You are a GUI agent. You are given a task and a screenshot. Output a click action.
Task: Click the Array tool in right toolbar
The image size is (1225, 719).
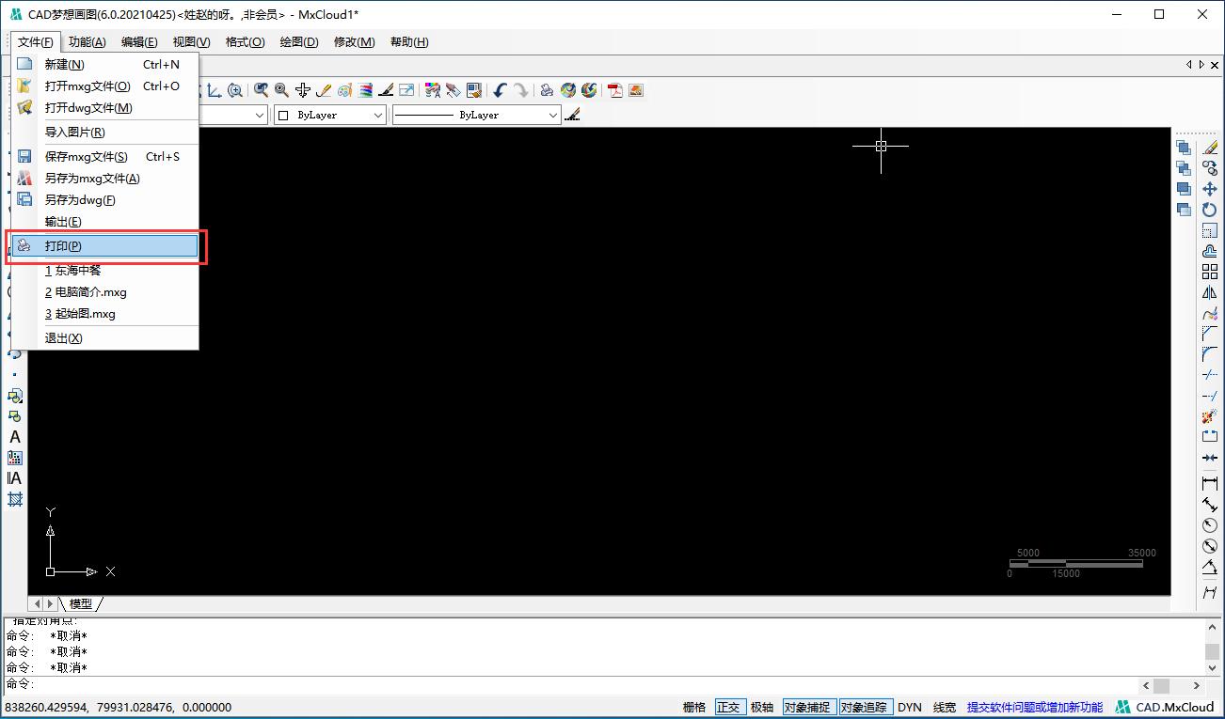1210,272
